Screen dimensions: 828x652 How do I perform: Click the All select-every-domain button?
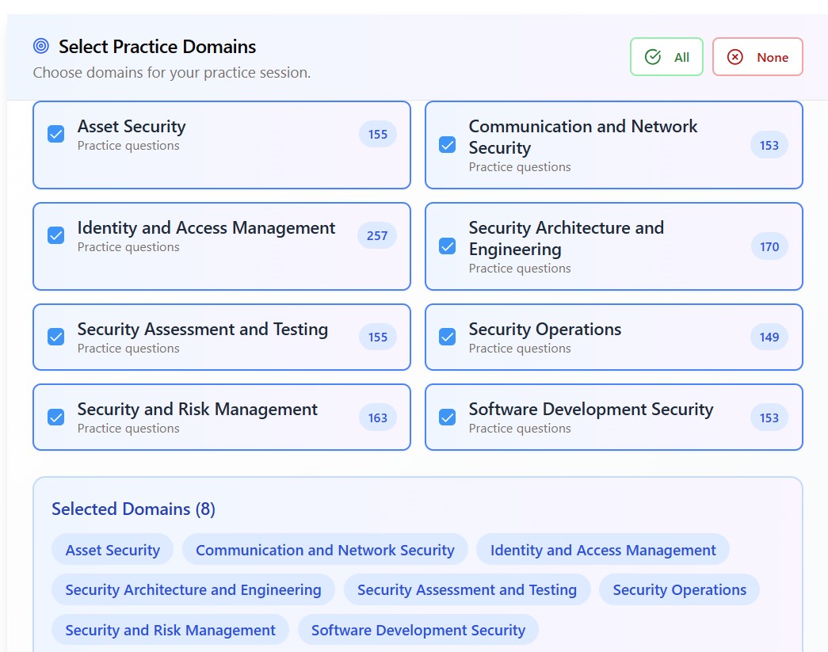(x=666, y=56)
